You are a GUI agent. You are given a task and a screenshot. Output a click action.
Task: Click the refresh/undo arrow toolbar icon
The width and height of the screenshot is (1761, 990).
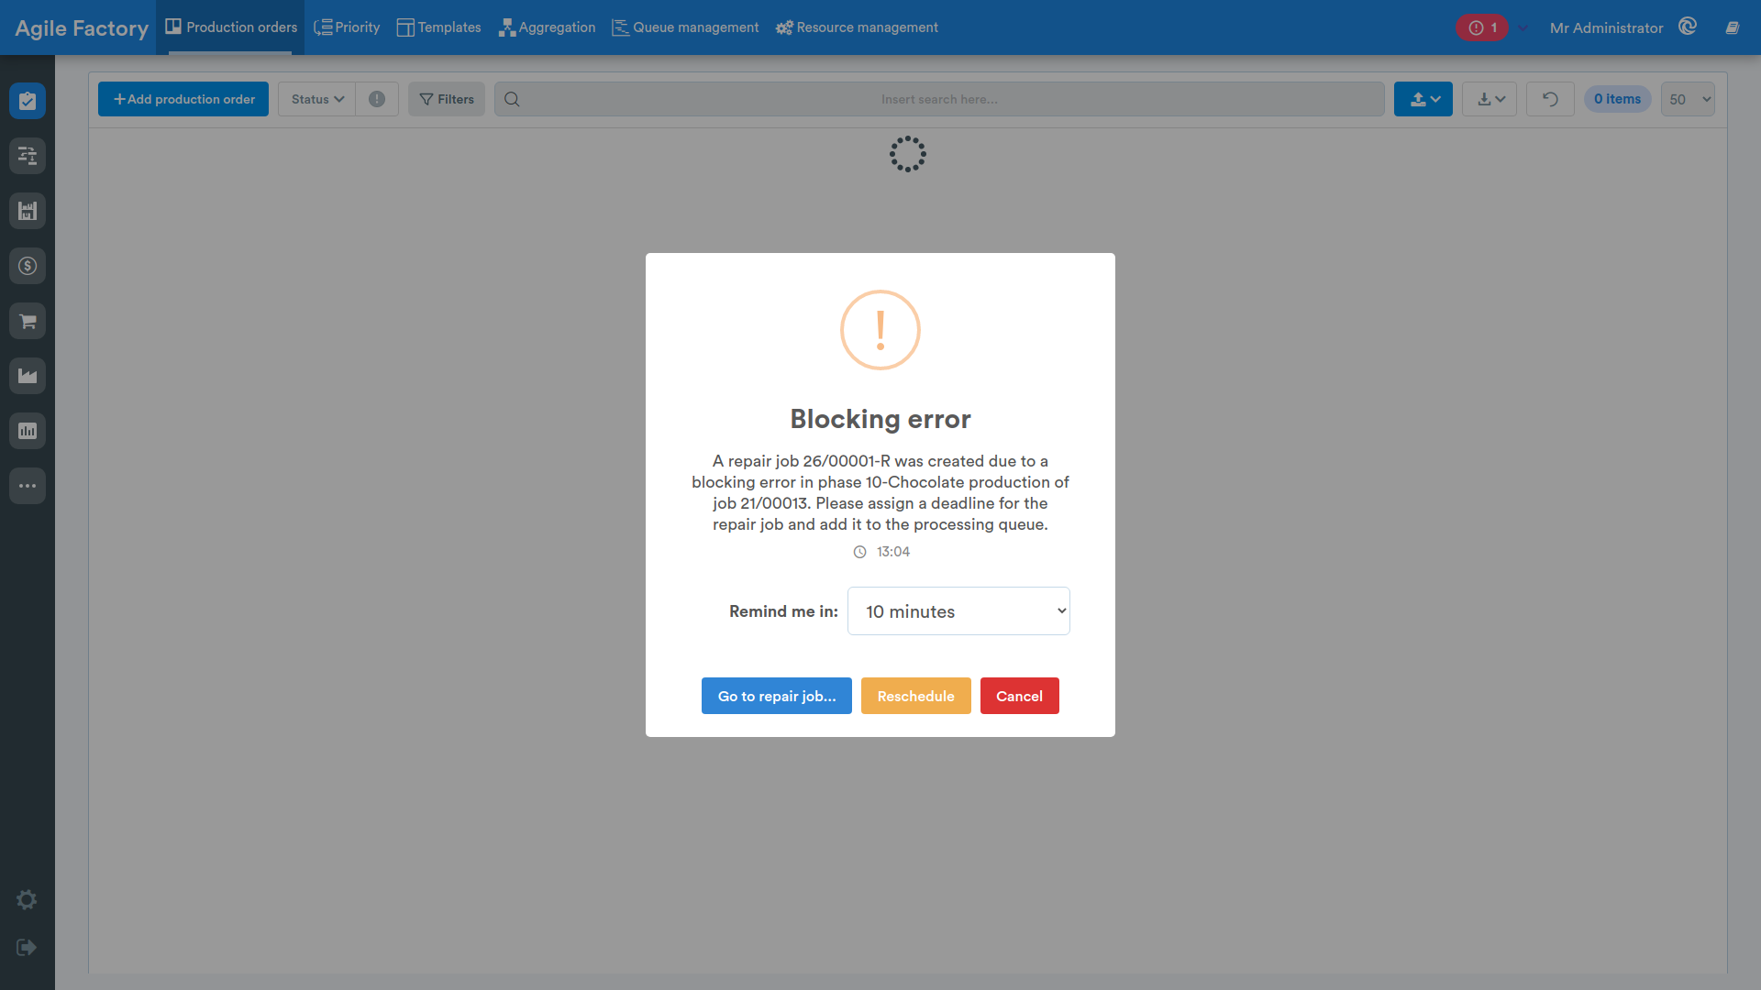coord(1550,99)
